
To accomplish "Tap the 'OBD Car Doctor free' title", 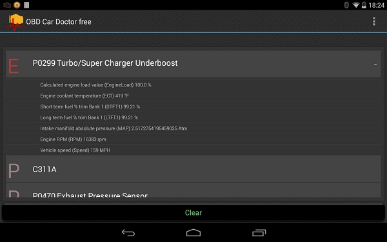I will pos(59,22).
